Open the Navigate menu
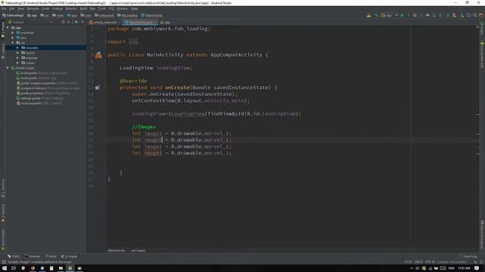485x272 pixels. 33,8
